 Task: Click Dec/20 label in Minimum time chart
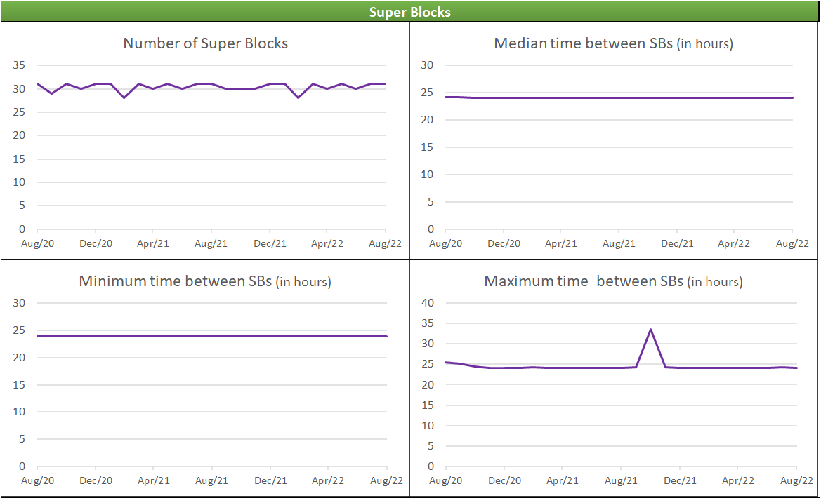click(x=96, y=480)
